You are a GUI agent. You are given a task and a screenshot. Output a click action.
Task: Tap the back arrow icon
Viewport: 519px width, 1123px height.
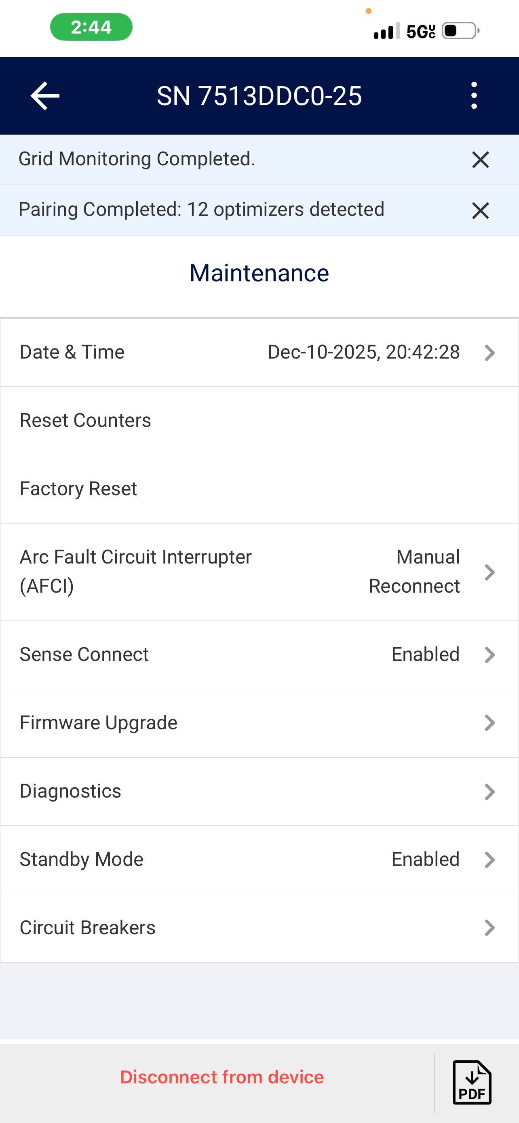point(45,96)
